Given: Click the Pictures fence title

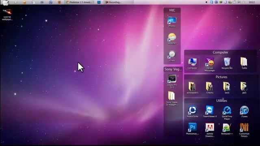Looking at the screenshot, I should (221, 77).
